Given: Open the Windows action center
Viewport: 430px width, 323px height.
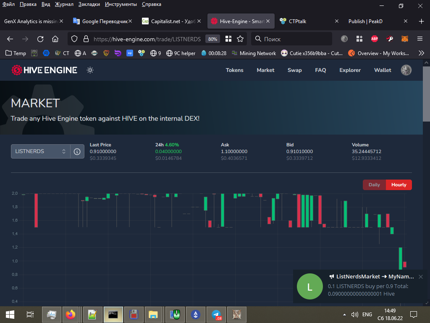Looking at the screenshot, I should 413,315.
